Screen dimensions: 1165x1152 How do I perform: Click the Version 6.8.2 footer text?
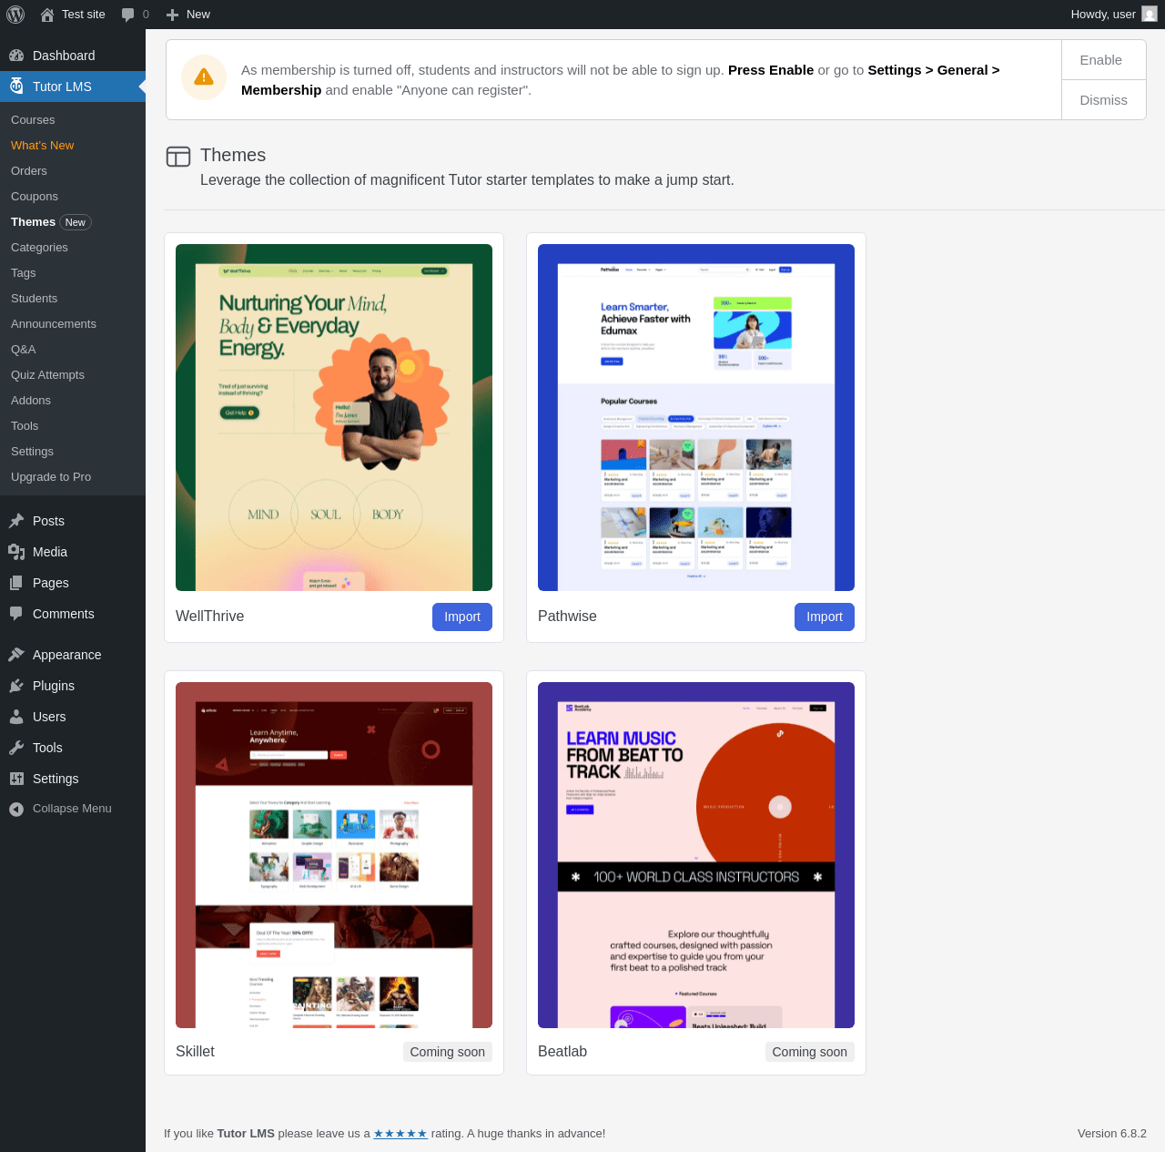pos(1112,1134)
